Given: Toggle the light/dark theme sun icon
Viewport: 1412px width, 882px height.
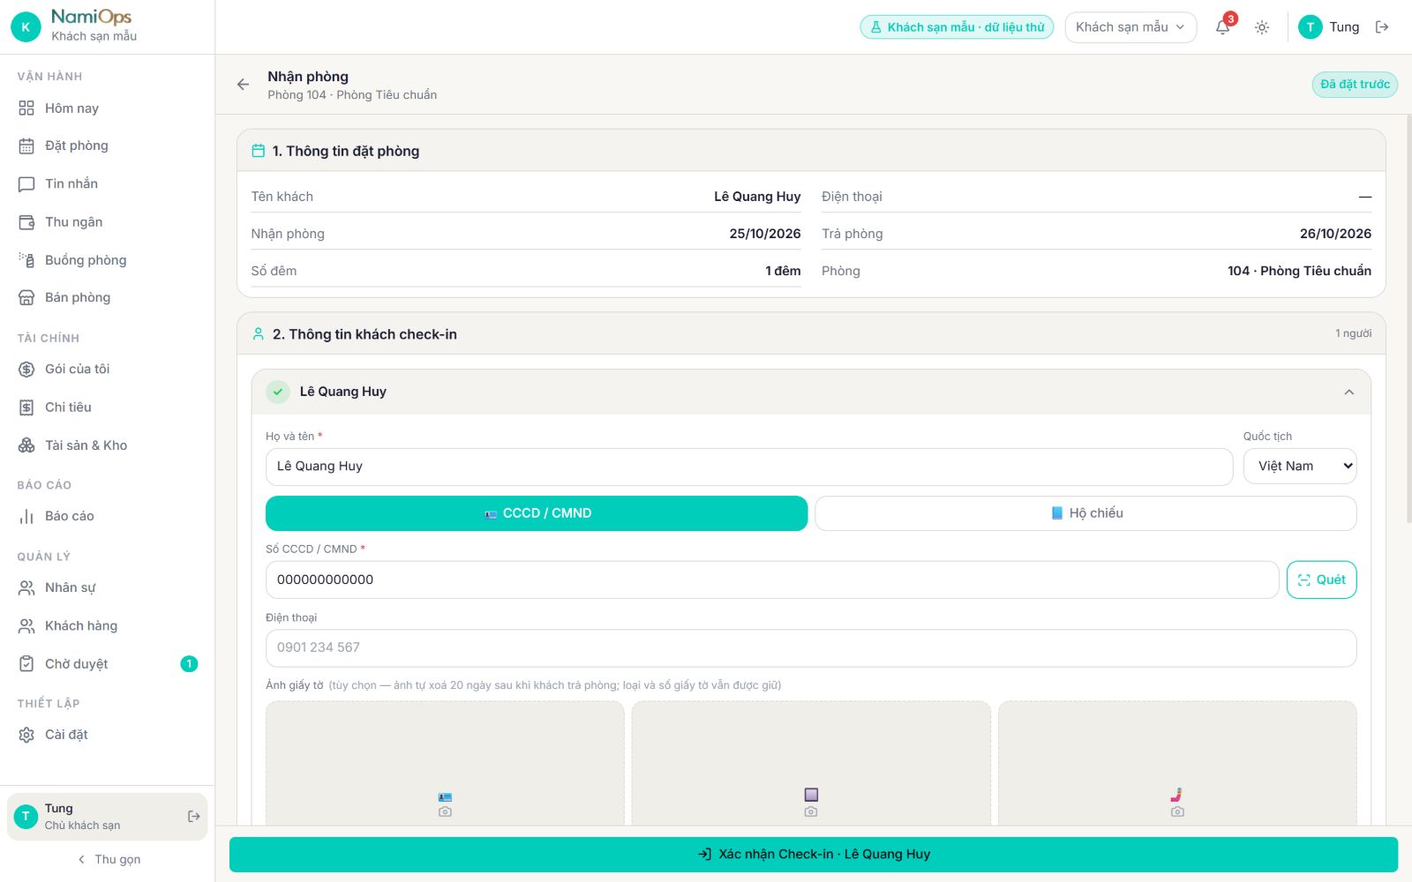Looking at the screenshot, I should point(1262,27).
